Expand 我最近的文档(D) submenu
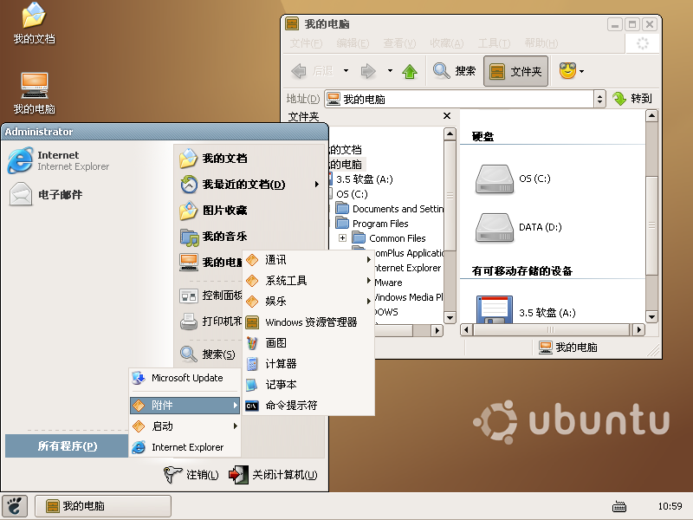The image size is (693, 520). (x=249, y=185)
